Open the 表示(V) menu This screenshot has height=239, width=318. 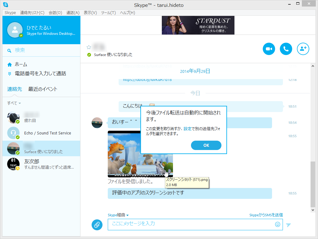pyautogui.click(x=90, y=12)
